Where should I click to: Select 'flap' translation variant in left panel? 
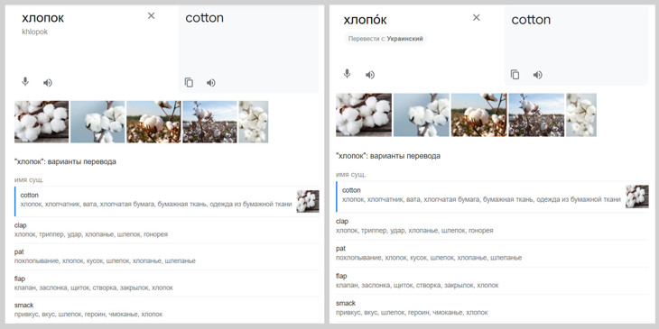(x=166, y=283)
